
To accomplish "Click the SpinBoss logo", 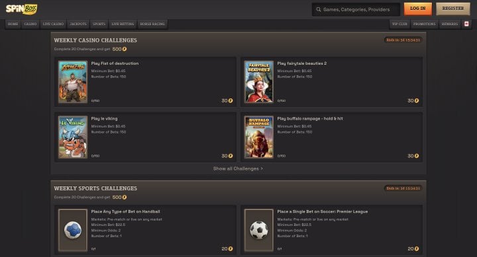I will [21, 9].
